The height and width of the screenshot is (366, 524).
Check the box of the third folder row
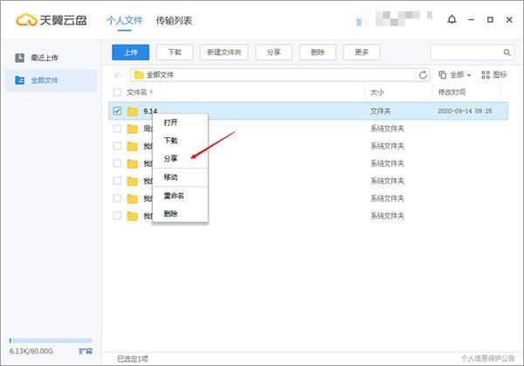point(117,146)
